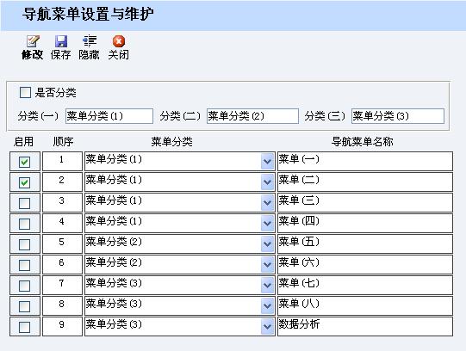Click the 保存 label text
The height and width of the screenshot is (351, 466).
[60, 54]
